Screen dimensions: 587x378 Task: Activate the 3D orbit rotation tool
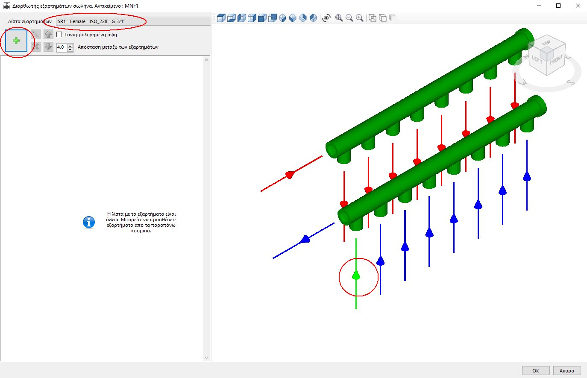[326, 18]
